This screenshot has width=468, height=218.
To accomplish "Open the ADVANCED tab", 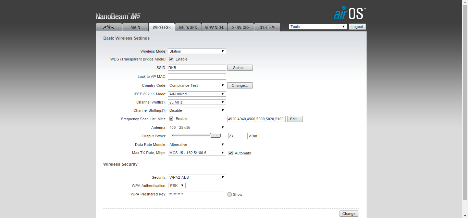I will (214, 27).
